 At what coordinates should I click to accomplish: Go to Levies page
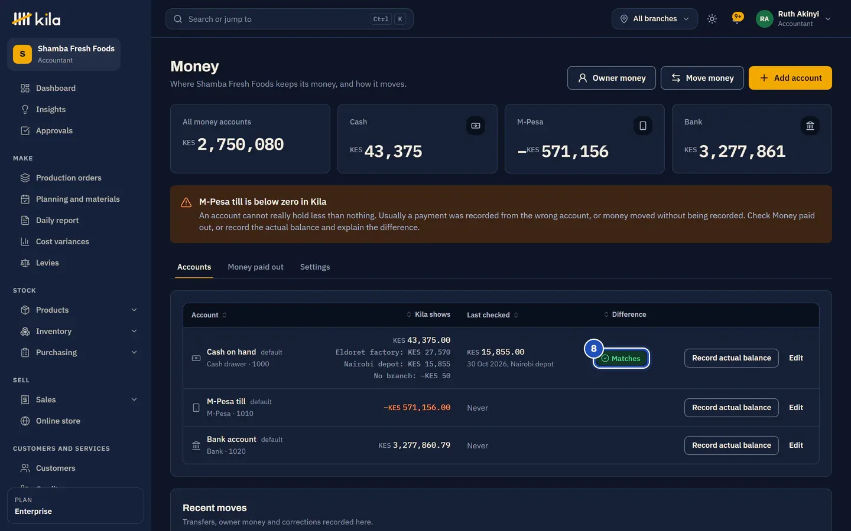pos(76,263)
